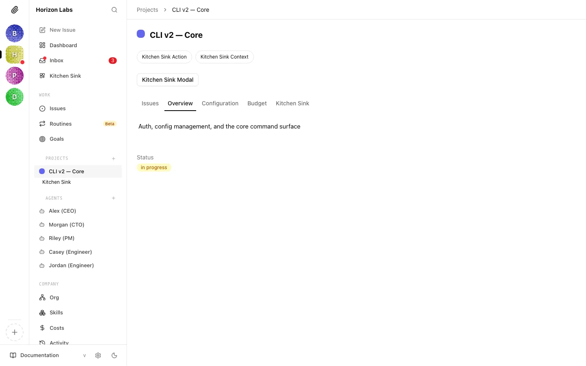This screenshot has height=366, width=586.
Task: Go to Projects breadcrumb
Action: [x=147, y=10]
